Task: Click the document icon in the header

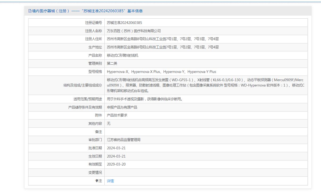Action: [x=30, y=11]
